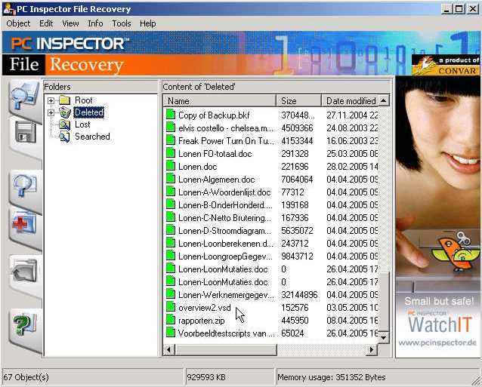This screenshot has height=387, width=482.
Task: Click size value 32144896
Action: tap(299, 295)
